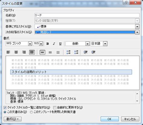The height and width of the screenshot is (125, 143).
Task: Set double line spacing
Action: (58, 52)
